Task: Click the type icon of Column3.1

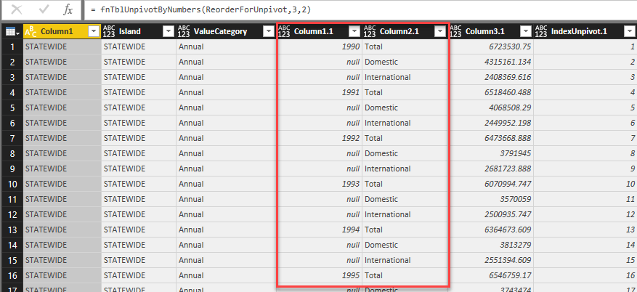Action: 456,31
